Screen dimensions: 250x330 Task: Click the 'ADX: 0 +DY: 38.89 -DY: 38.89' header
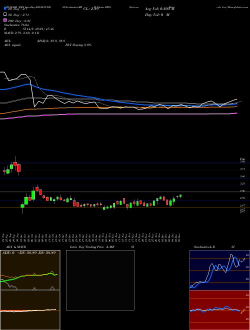point(28,253)
